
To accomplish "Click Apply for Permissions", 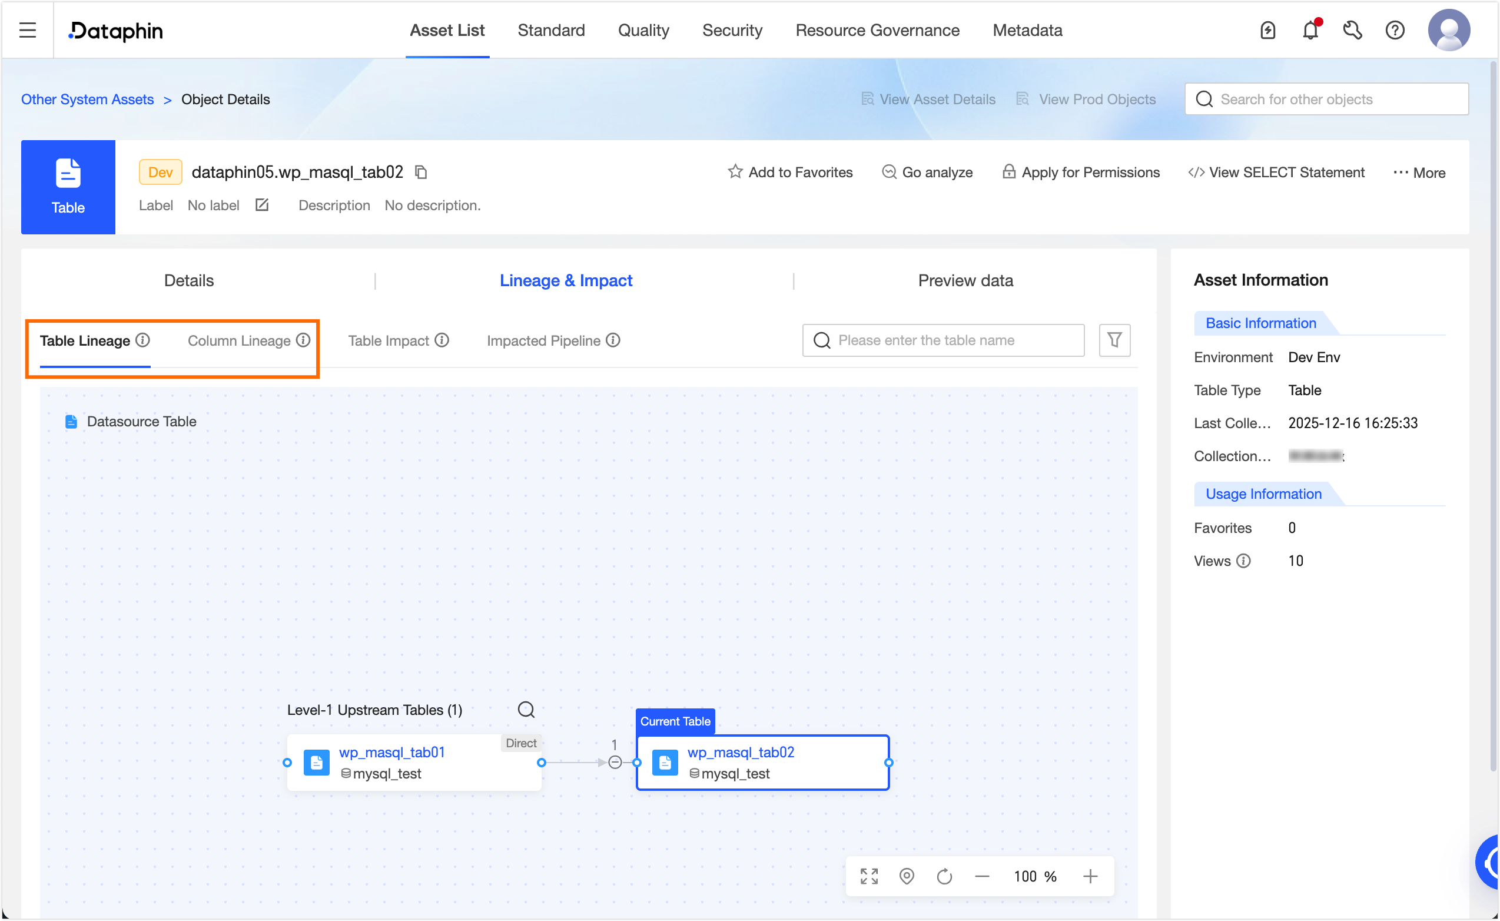I will 1081,173.
